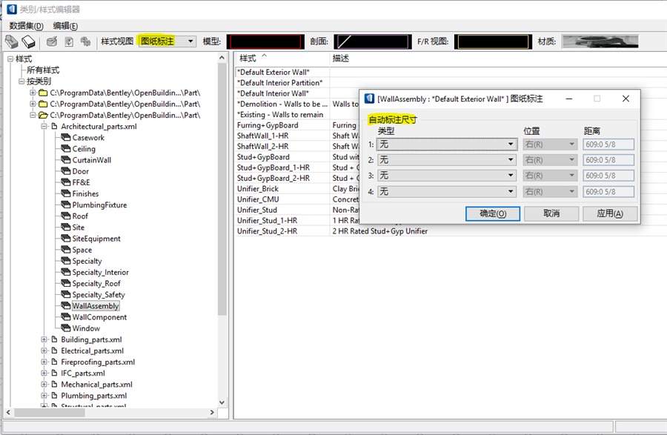
Task: Select the Specialty_Roof category icon
Action: pos(65,283)
